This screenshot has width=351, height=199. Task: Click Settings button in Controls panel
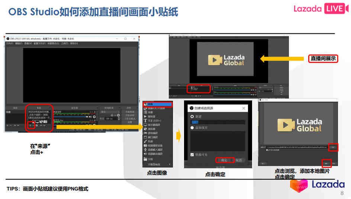pyautogui.click(x=131, y=122)
